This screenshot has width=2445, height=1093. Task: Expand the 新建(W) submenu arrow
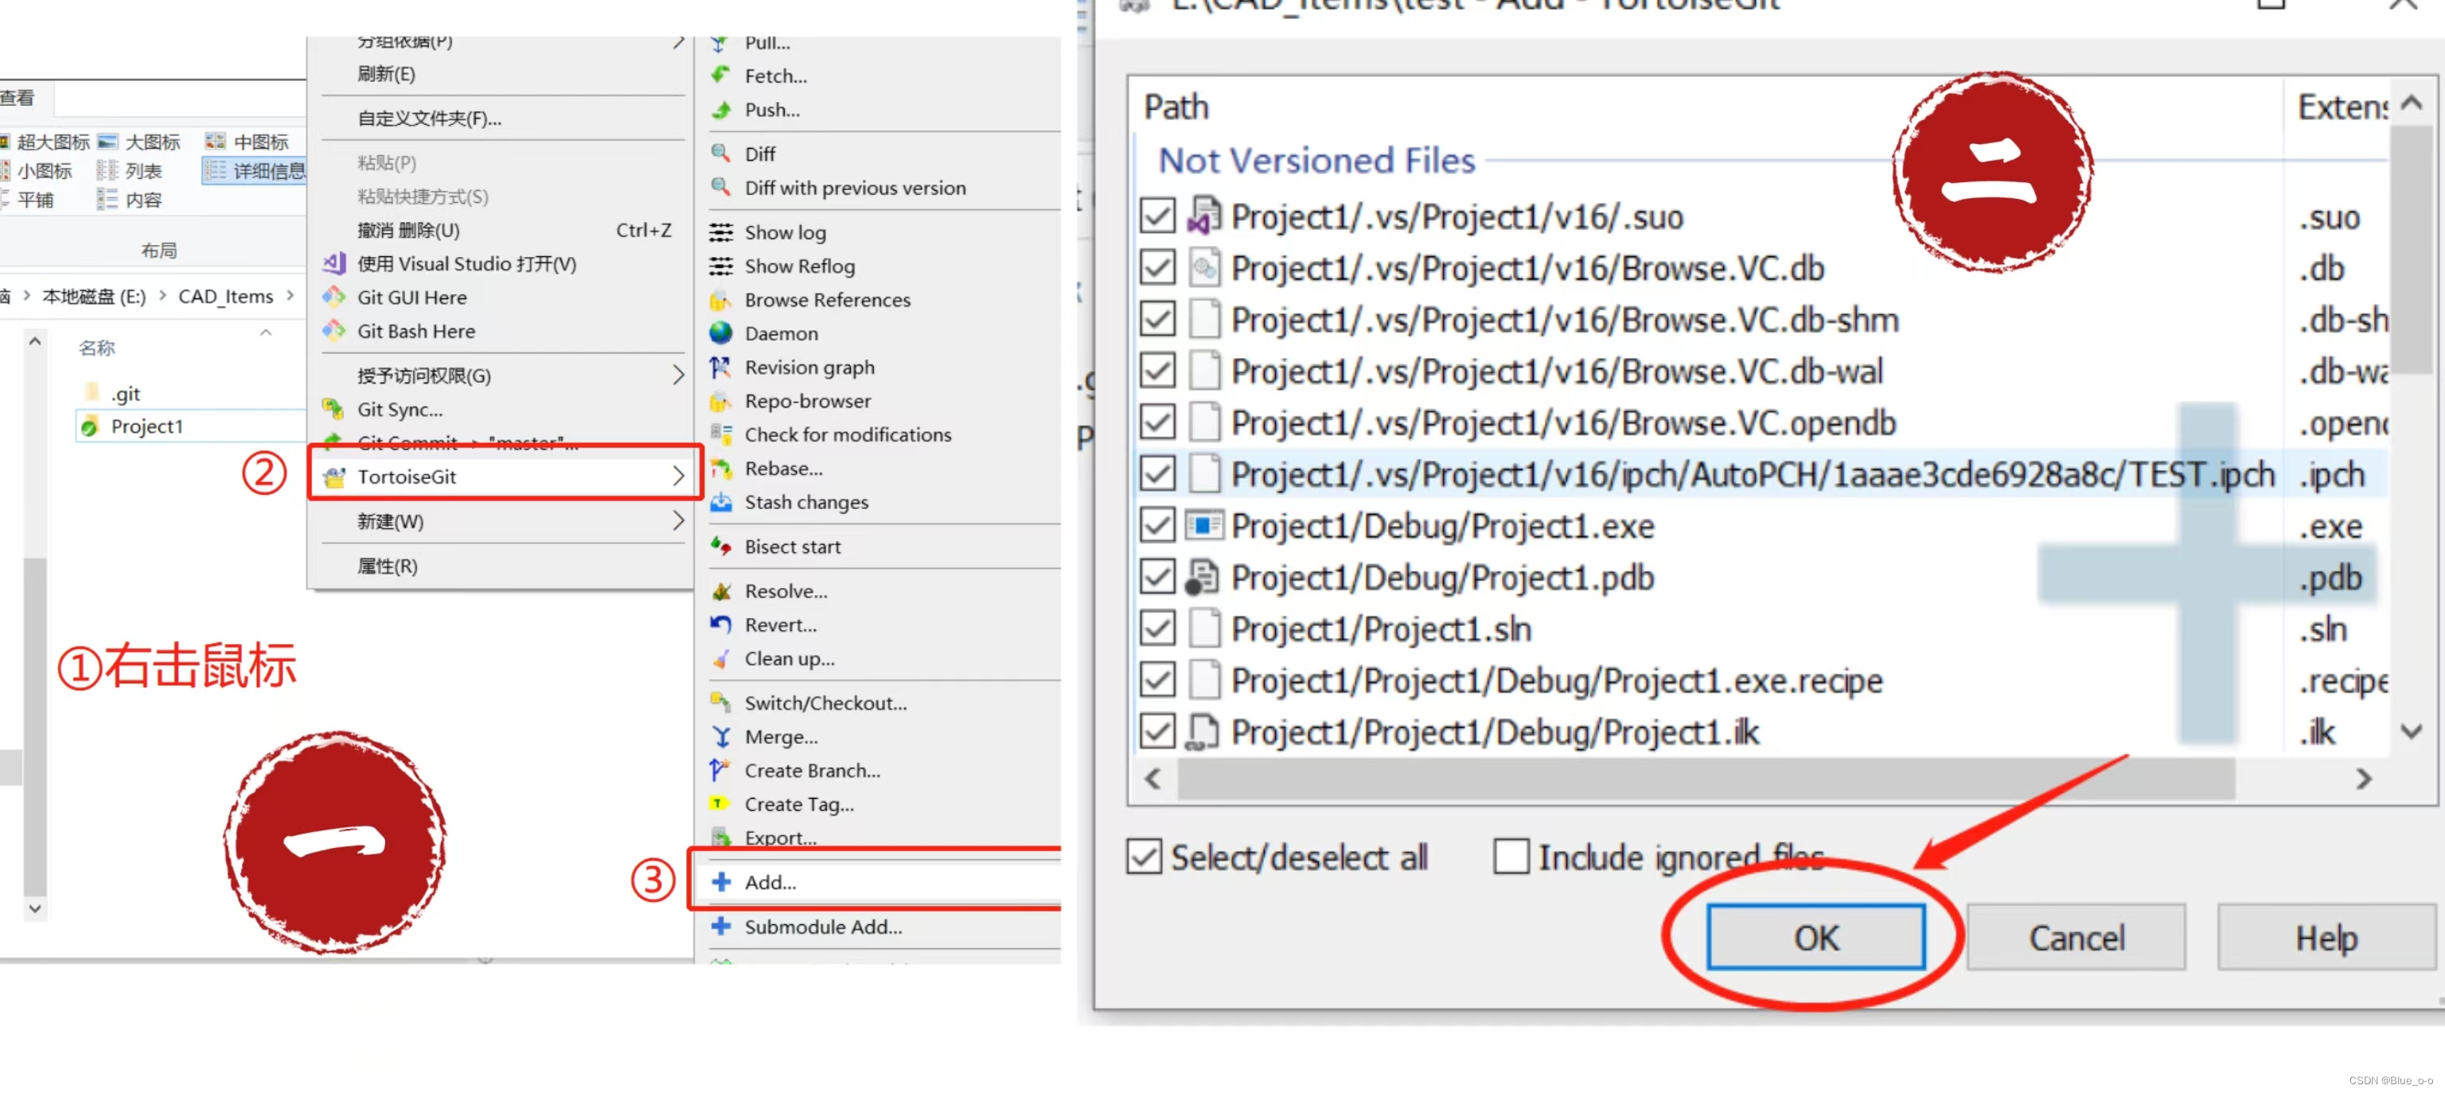(x=677, y=521)
